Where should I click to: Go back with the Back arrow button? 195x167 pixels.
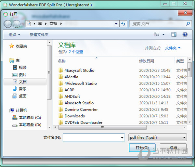pos(8,24)
